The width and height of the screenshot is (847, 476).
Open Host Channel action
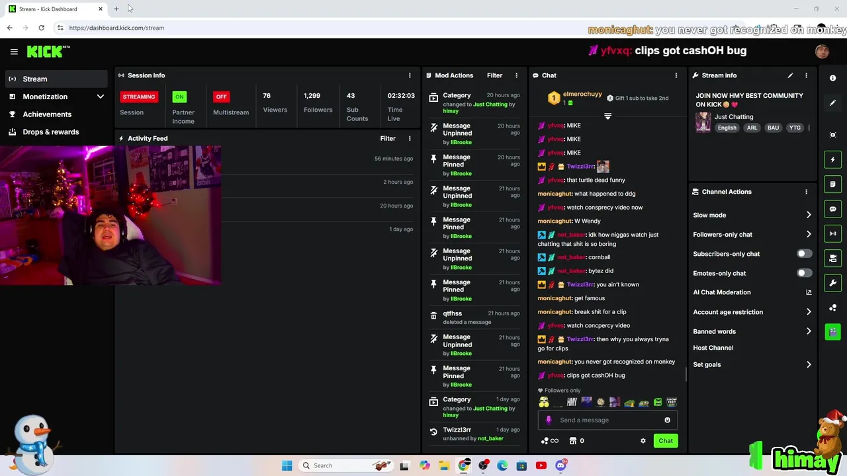click(x=713, y=348)
